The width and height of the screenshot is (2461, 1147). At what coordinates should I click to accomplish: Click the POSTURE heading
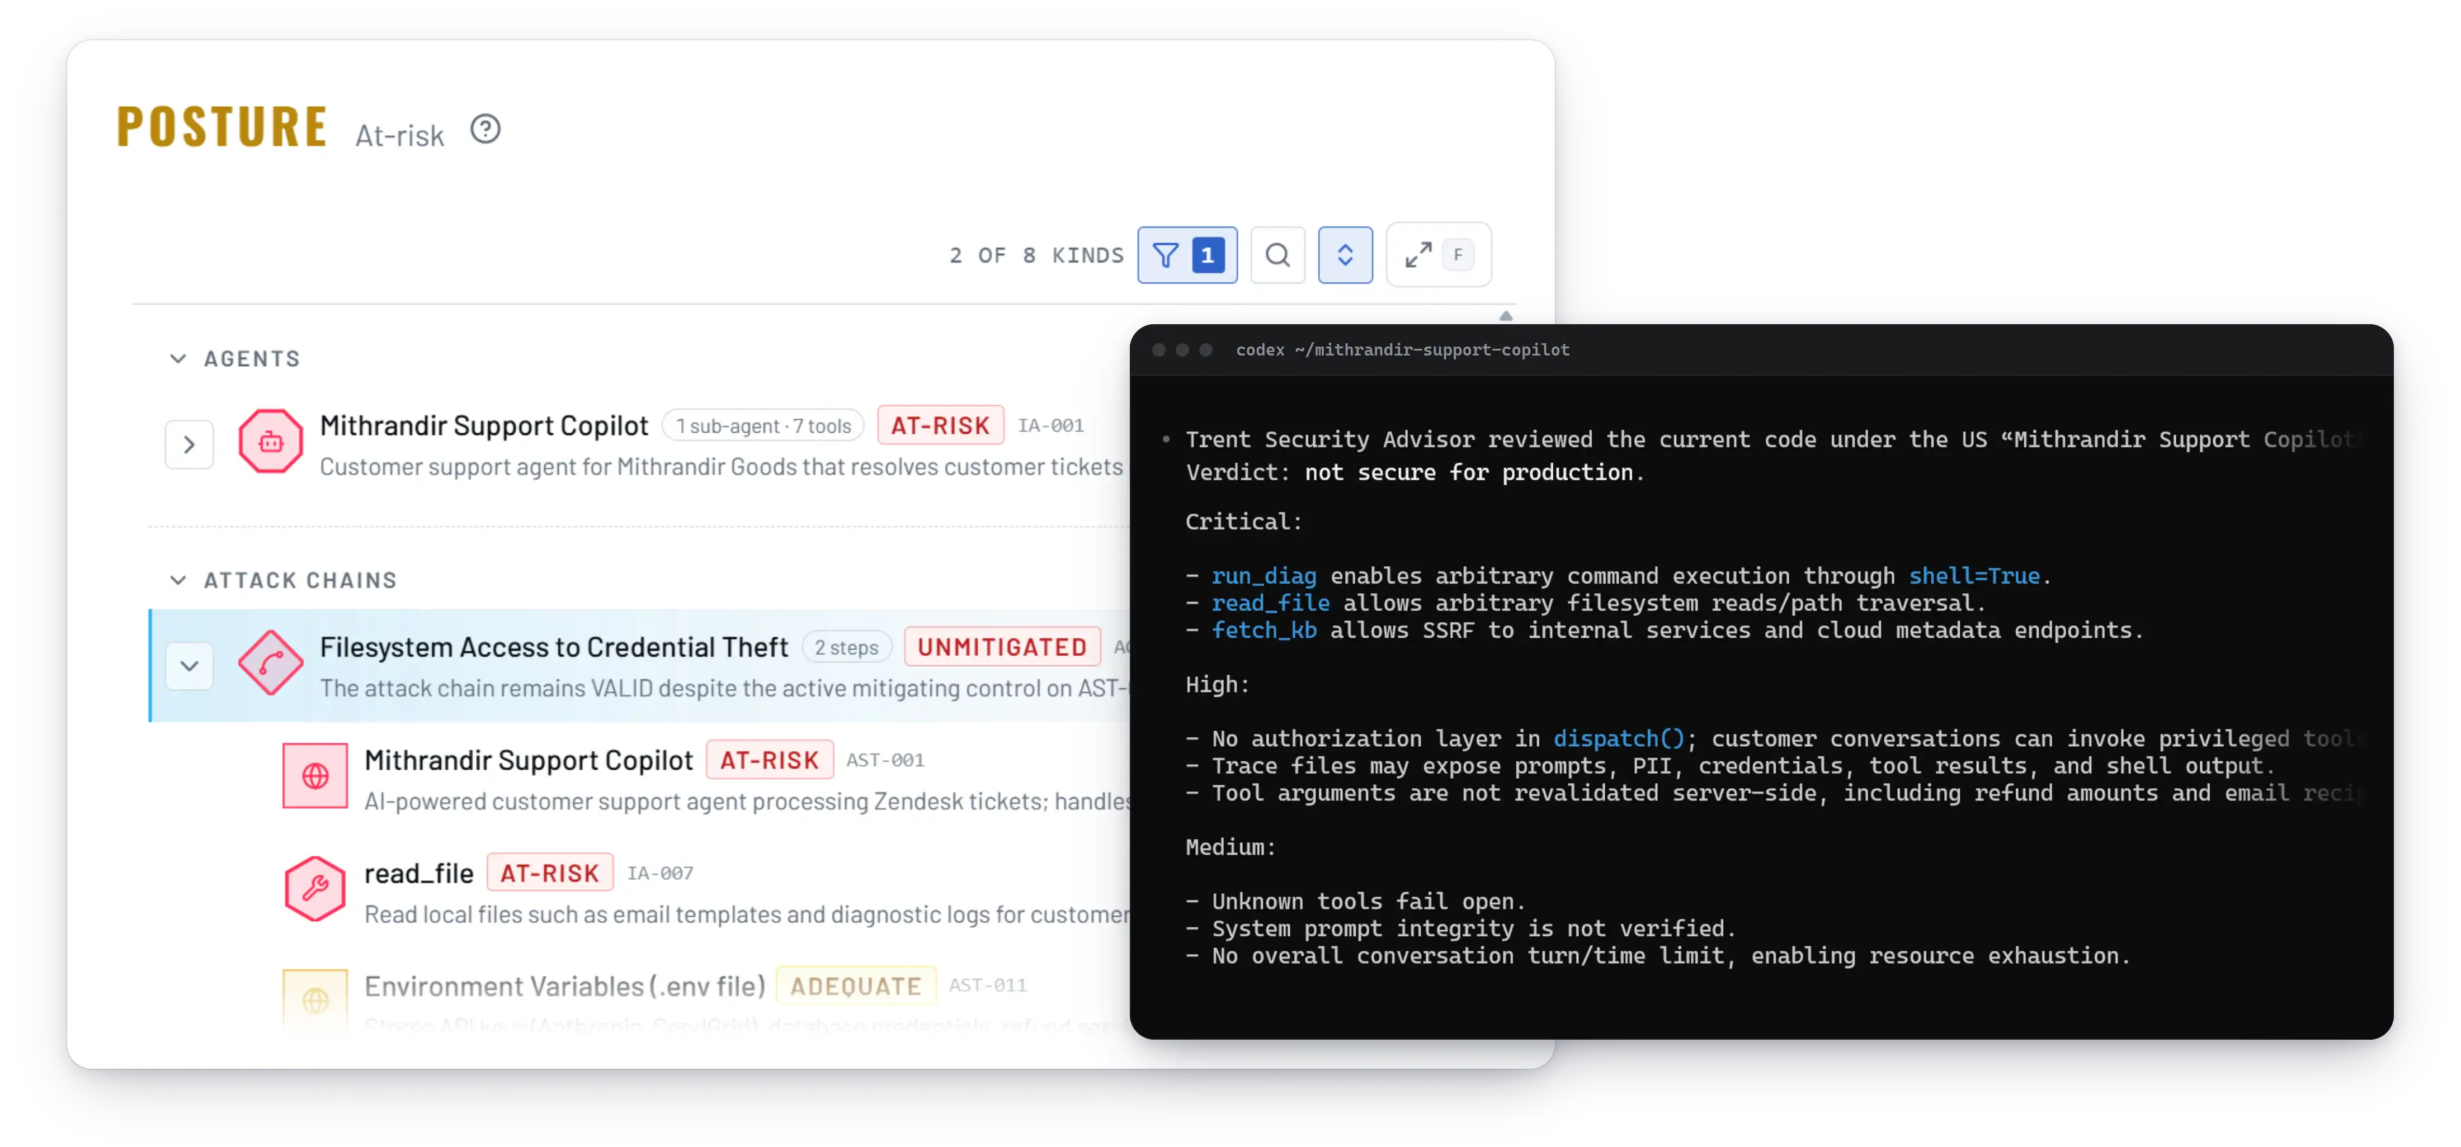coord(221,127)
